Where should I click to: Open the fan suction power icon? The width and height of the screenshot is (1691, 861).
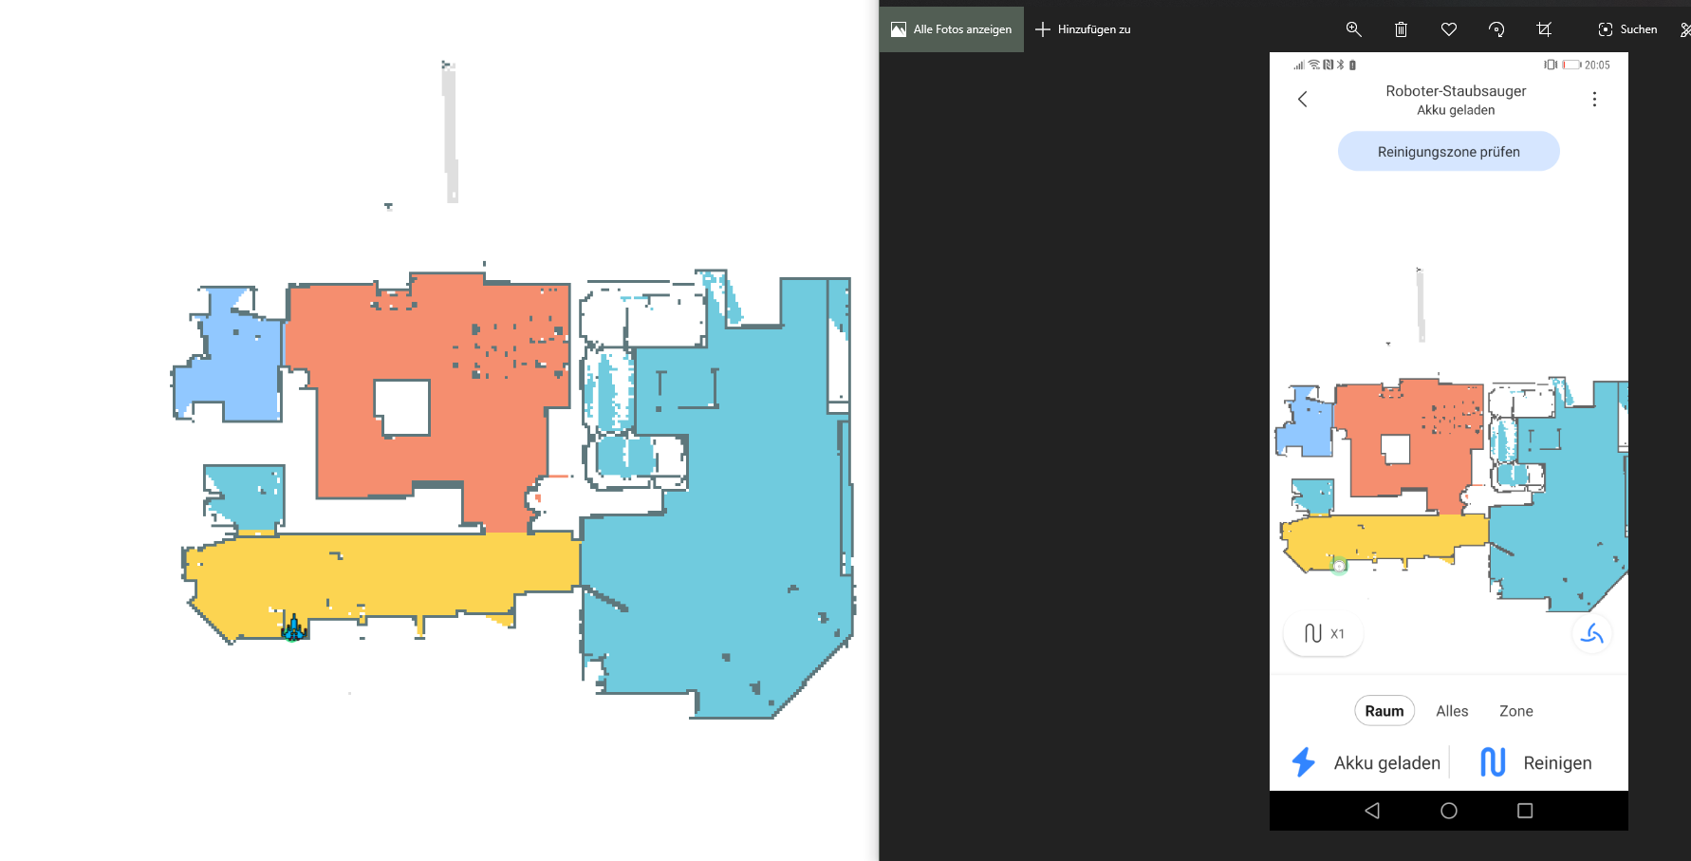click(x=1592, y=633)
